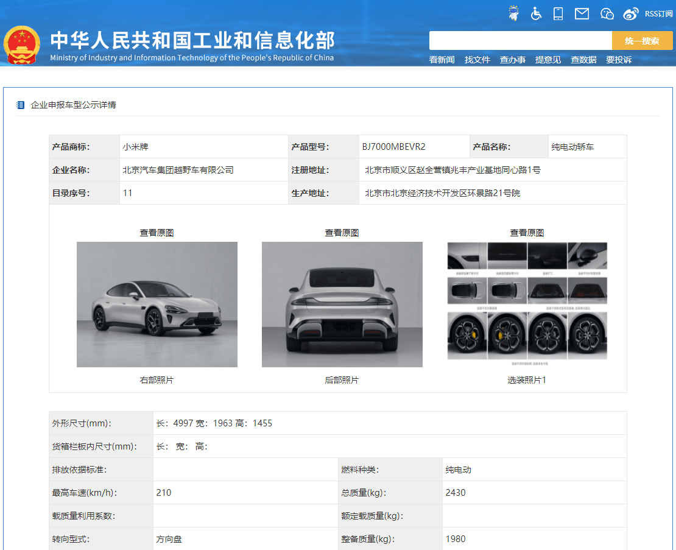Click 查看原图 above the right-side car photo

(x=157, y=232)
